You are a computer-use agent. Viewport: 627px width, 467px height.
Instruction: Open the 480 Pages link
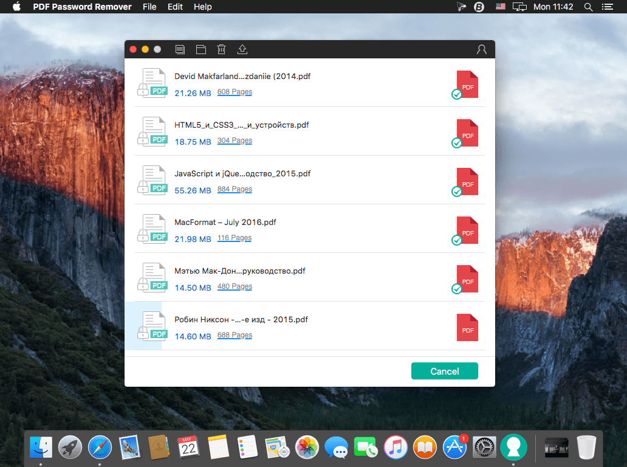[x=235, y=286]
